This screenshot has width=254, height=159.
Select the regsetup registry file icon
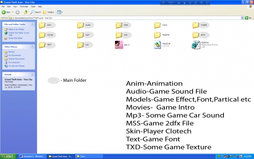[196, 45]
